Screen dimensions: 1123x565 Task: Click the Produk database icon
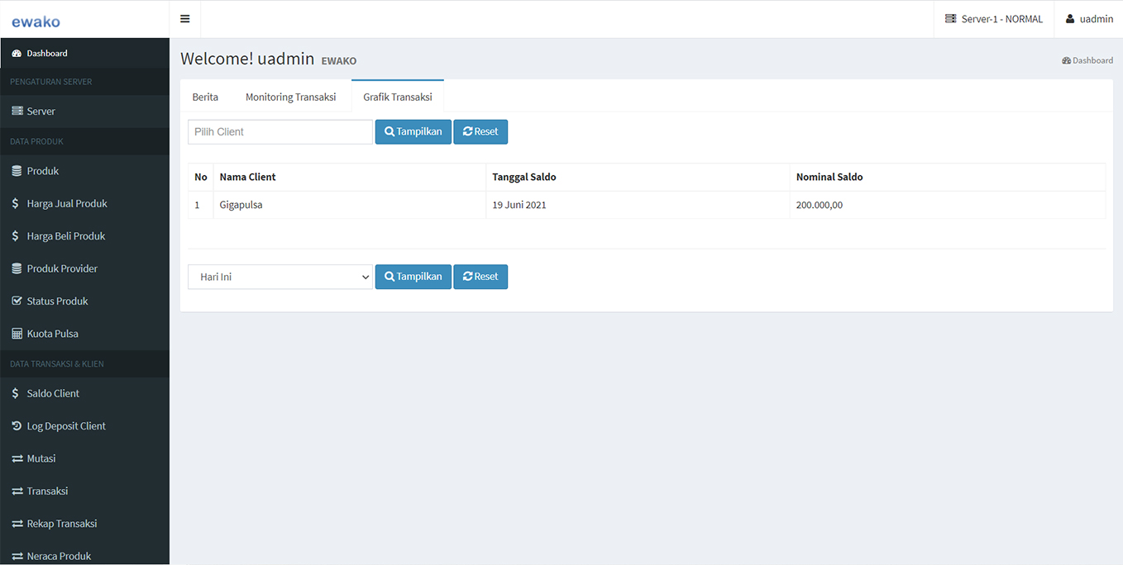[x=17, y=171]
